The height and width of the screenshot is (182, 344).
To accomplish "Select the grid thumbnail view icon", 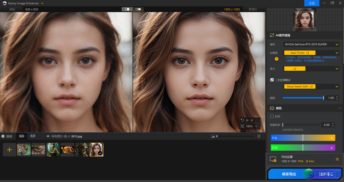I will click(x=22, y=136).
